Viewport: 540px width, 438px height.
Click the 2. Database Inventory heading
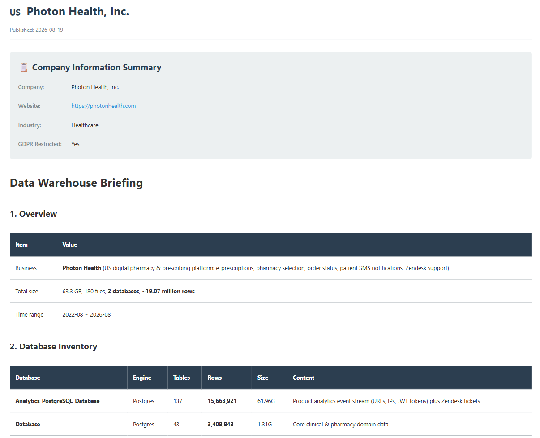pyautogui.click(x=53, y=347)
